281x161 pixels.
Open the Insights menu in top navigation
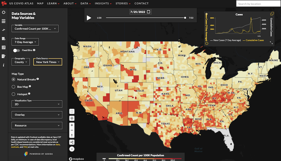tap(103, 4)
